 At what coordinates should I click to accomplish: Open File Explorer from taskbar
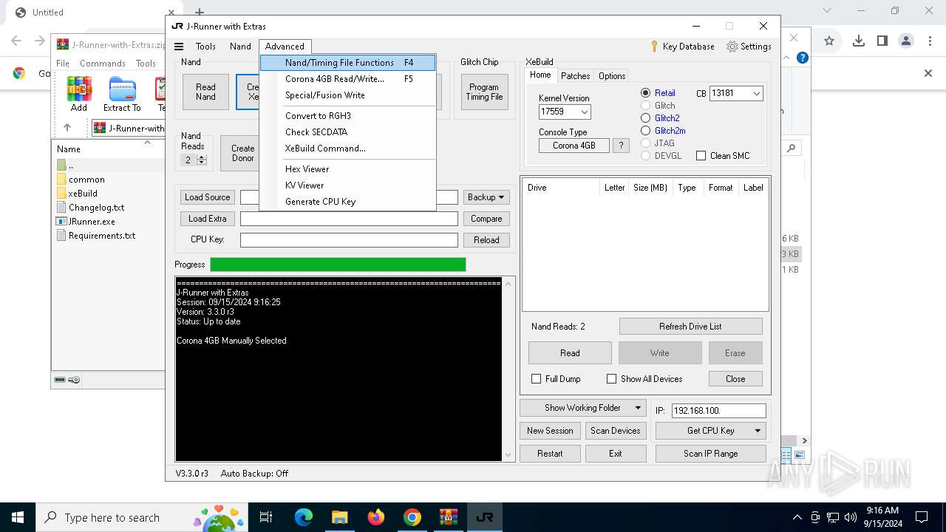click(339, 517)
